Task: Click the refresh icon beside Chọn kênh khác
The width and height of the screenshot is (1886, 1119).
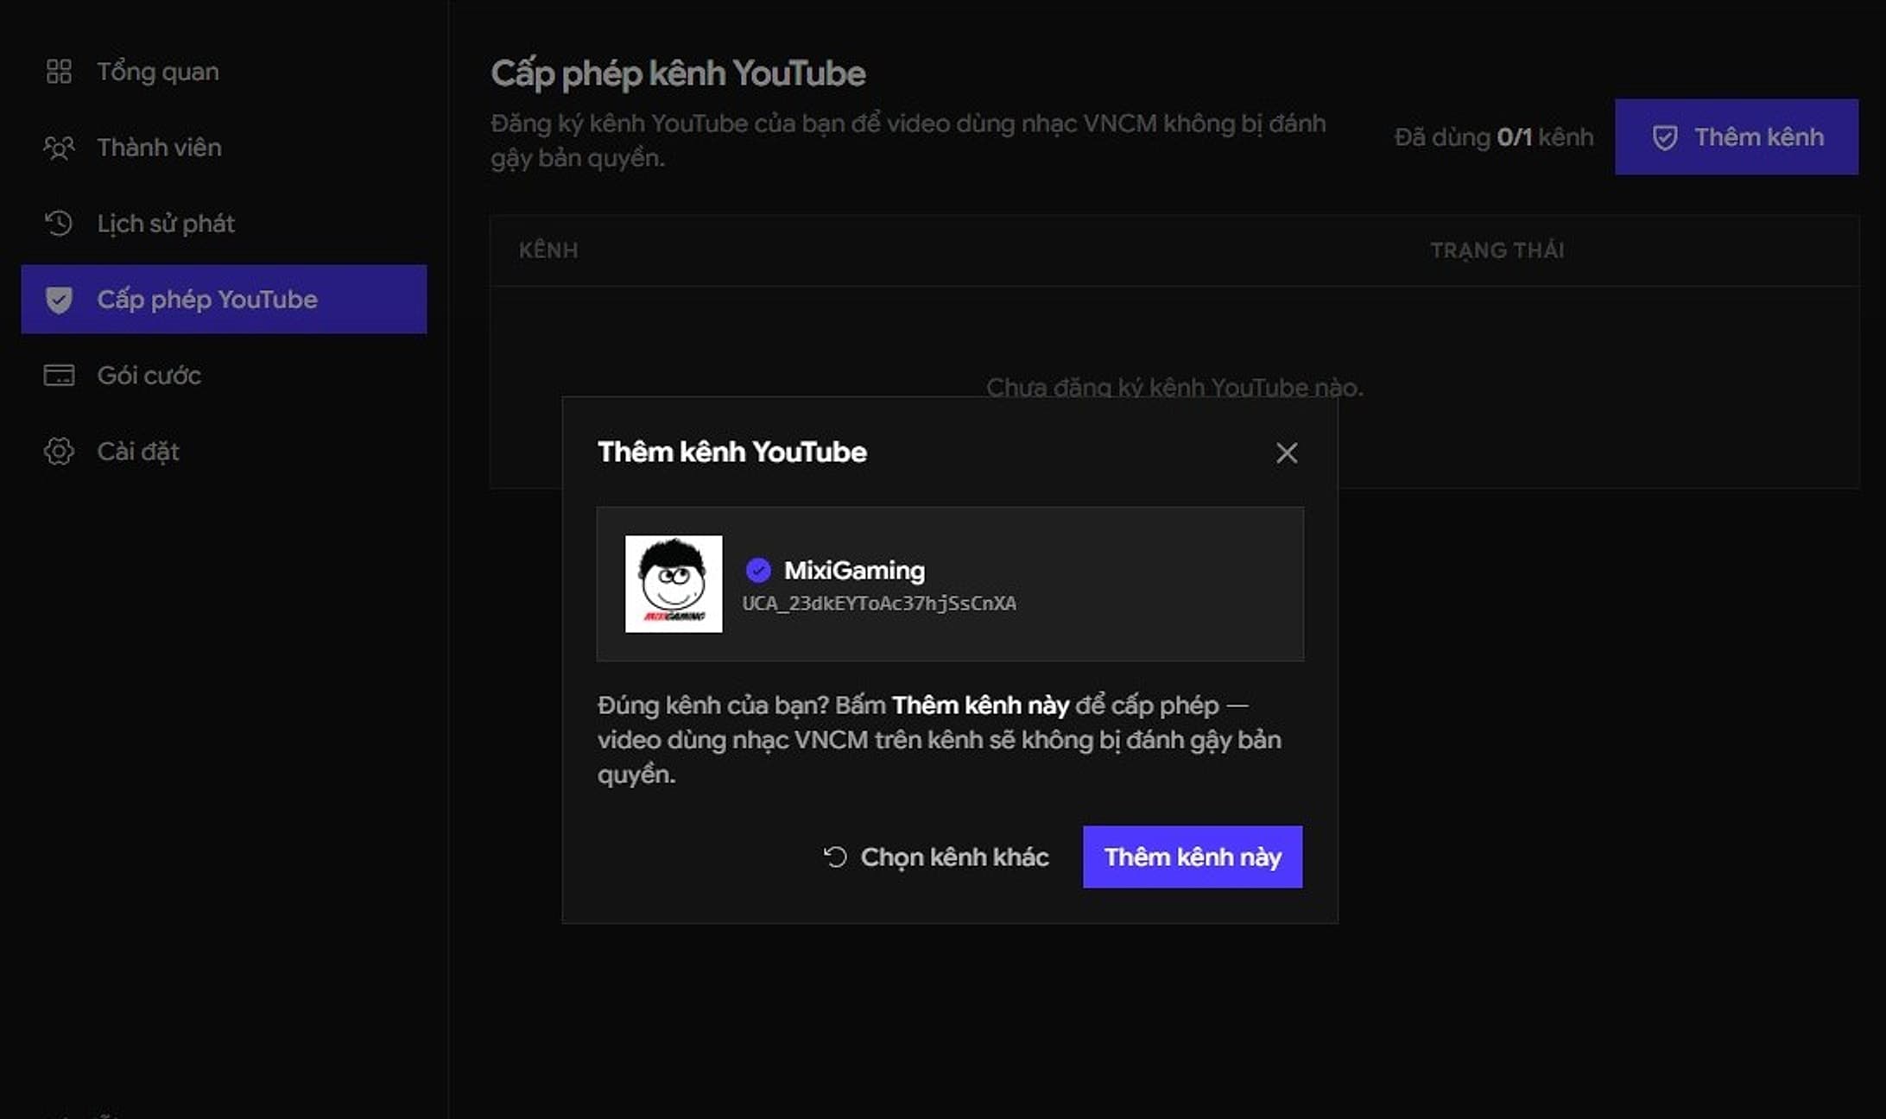Action: [x=835, y=857]
